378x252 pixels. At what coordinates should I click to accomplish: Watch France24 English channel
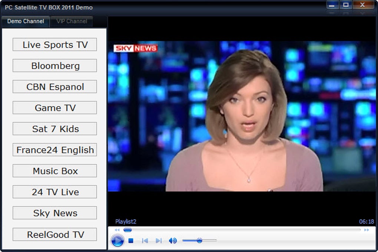click(55, 150)
